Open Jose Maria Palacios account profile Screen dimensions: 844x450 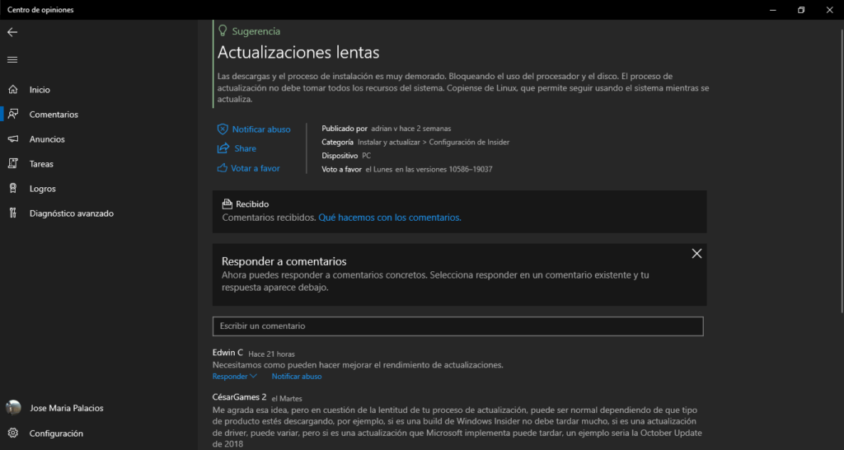pos(66,408)
